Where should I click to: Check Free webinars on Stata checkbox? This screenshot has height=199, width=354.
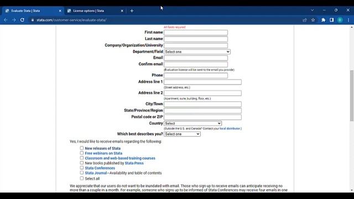81,153
